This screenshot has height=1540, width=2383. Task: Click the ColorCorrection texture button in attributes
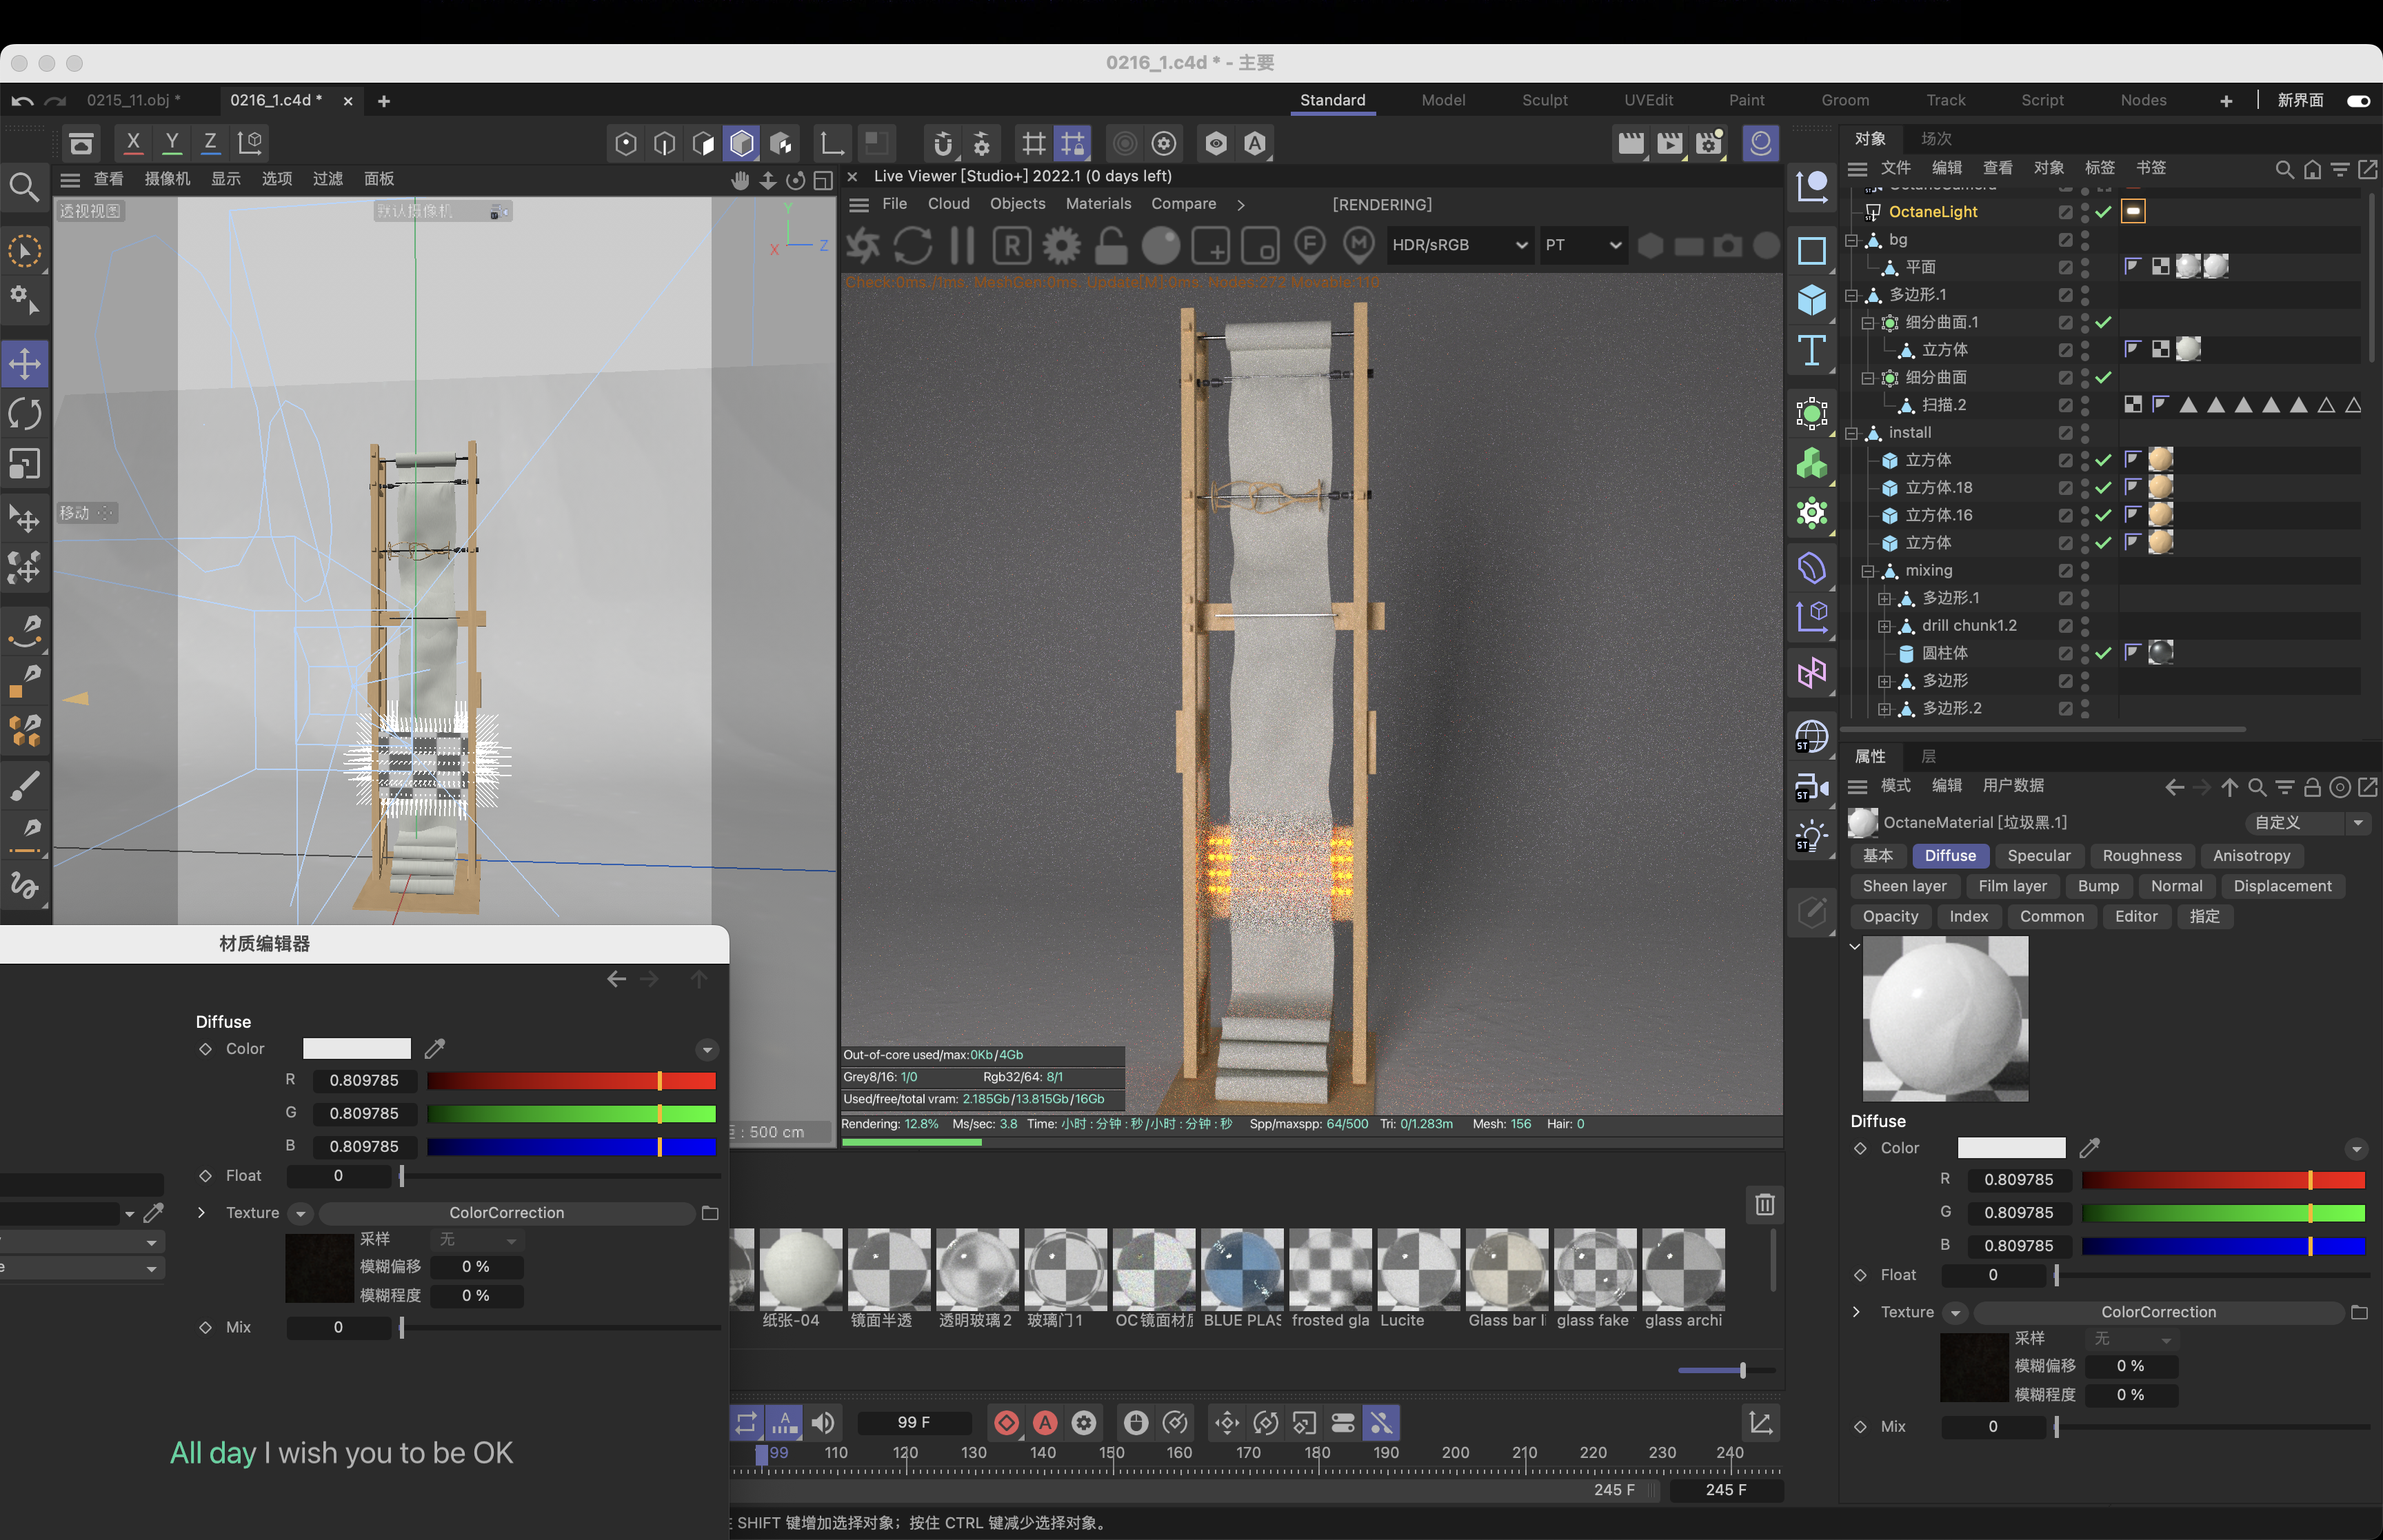click(2158, 1312)
